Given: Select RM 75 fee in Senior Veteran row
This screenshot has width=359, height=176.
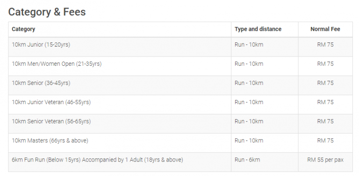Looking at the screenshot, I should (325, 121).
